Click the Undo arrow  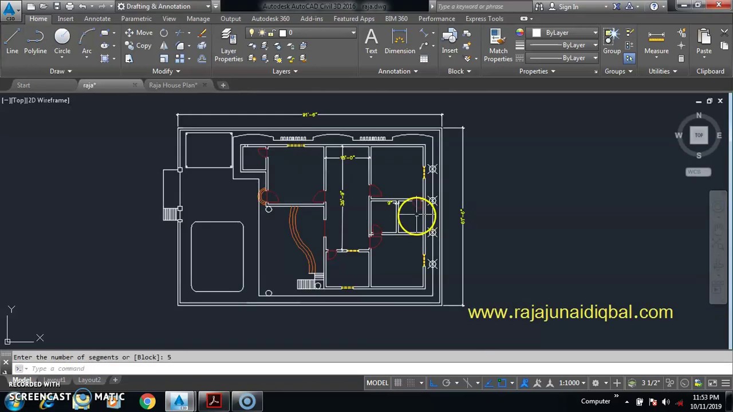82,6
